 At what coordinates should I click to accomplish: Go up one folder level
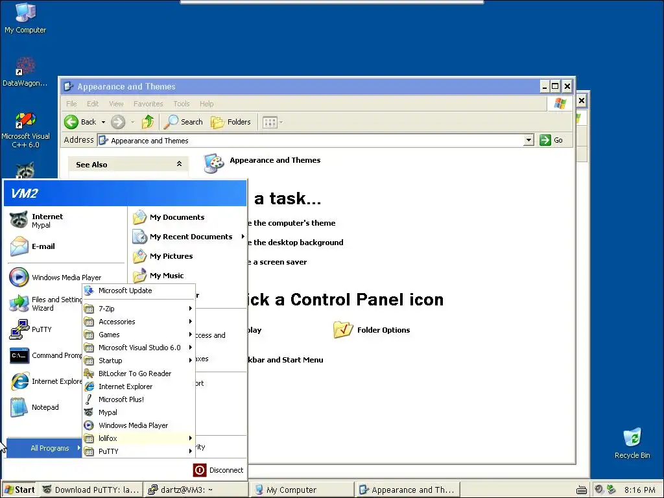[x=148, y=122]
